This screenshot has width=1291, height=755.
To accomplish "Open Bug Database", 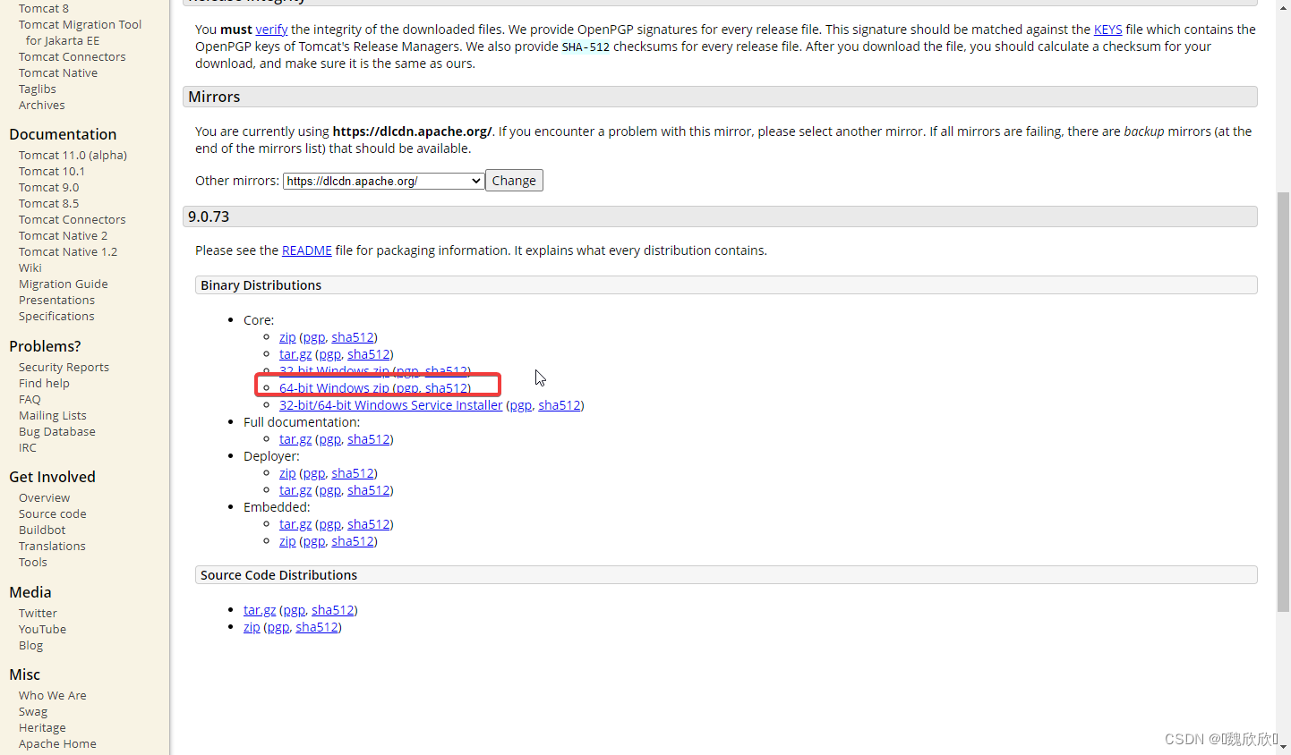I will pos(57,431).
